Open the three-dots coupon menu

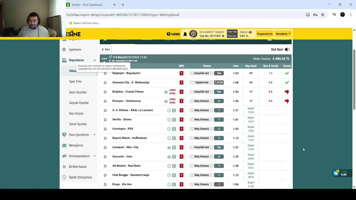point(104,59)
